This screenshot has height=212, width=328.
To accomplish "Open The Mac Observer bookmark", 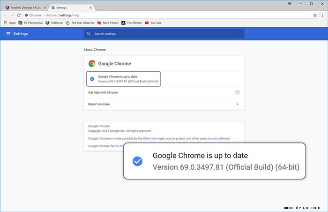I will tap(80, 23).
